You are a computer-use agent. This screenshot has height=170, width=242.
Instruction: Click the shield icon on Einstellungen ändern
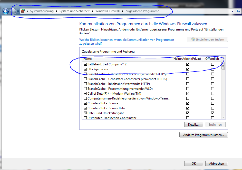pyautogui.click(x=193, y=39)
